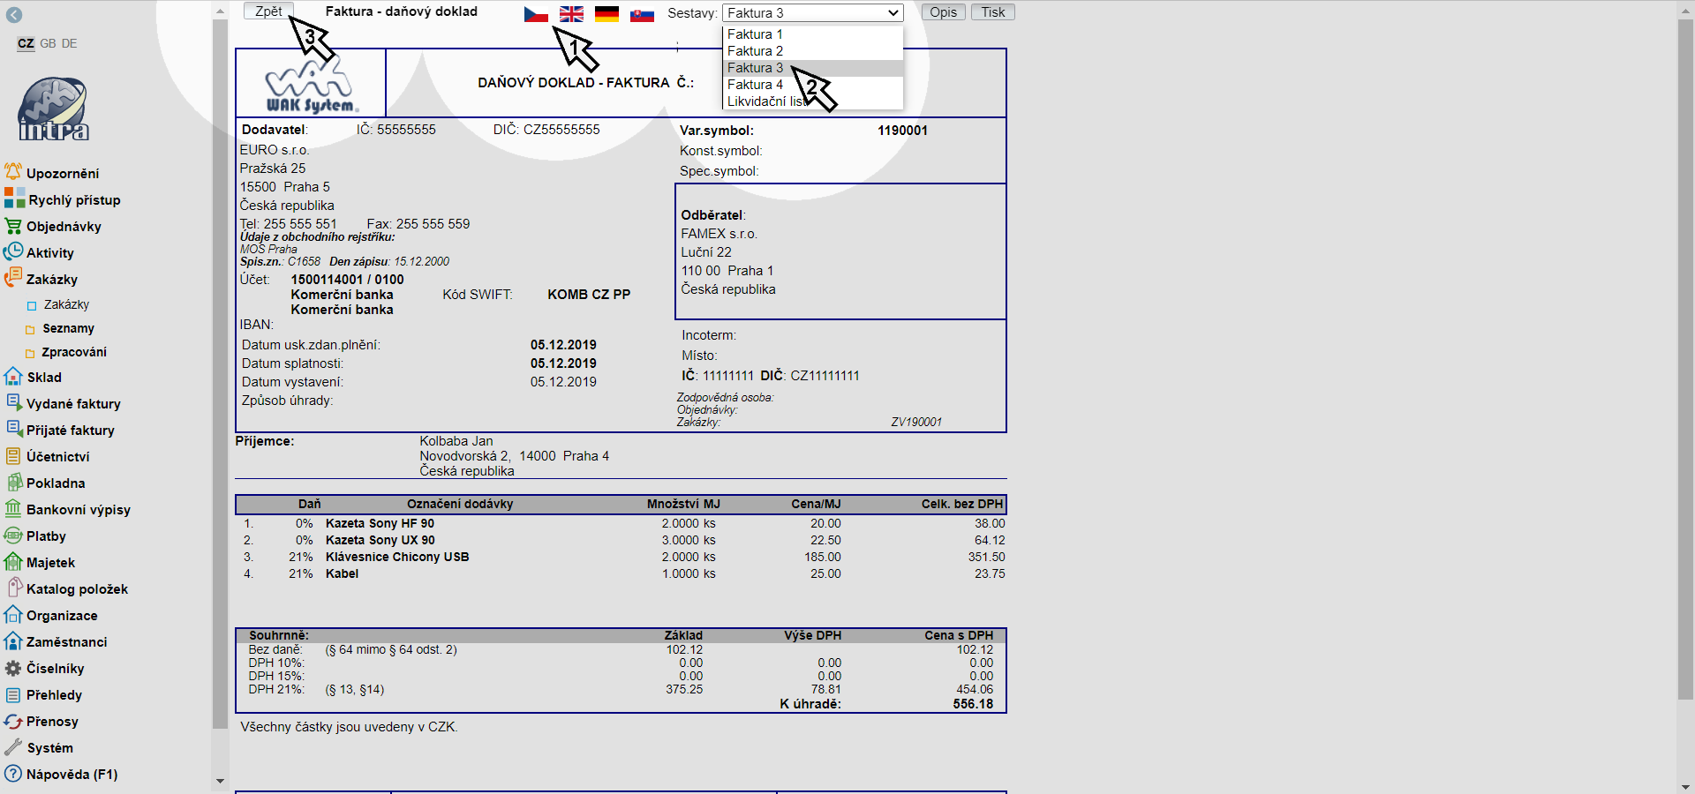Viewport: 1695px width, 794px height.
Task: Click the Katalog položek tag icon
Action: (x=14, y=587)
